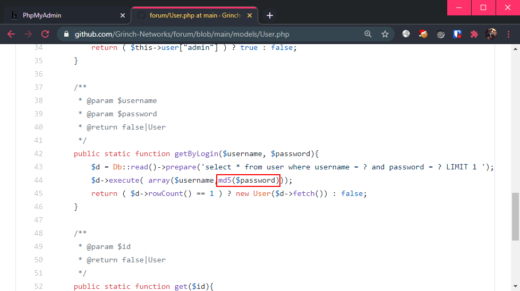Open the Extensions puzzle menu
Screen dimensions: 520x291
pos(474,34)
